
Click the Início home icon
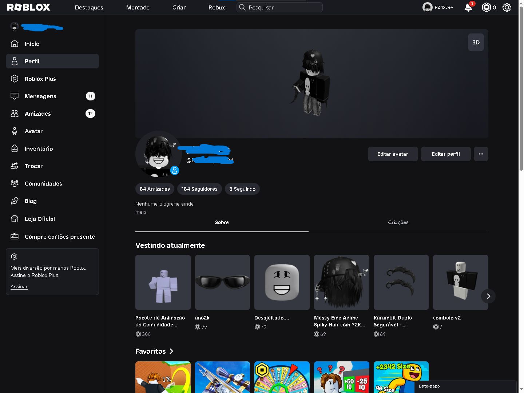pos(15,44)
